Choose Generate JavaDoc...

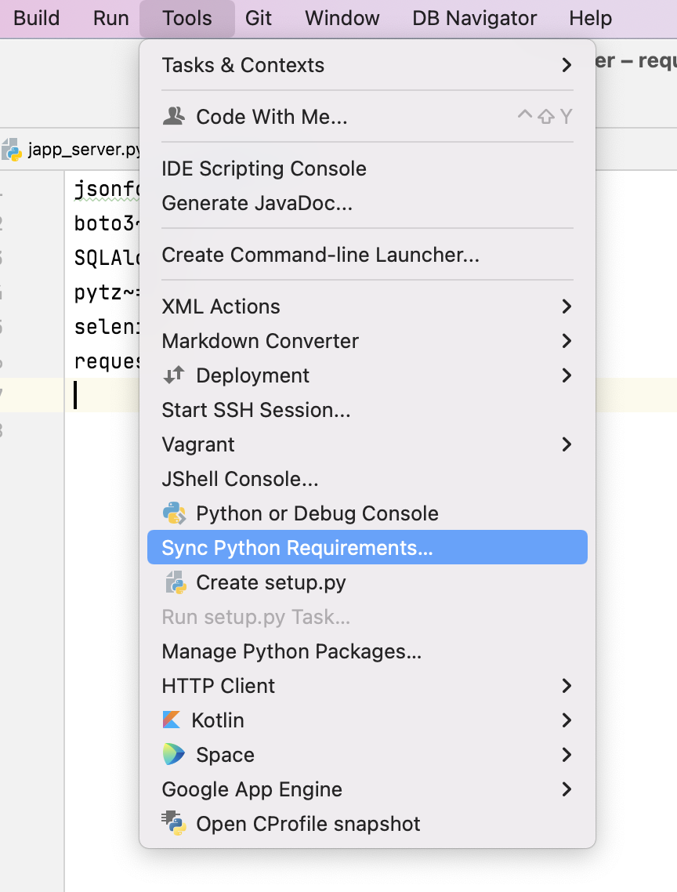(x=367, y=202)
